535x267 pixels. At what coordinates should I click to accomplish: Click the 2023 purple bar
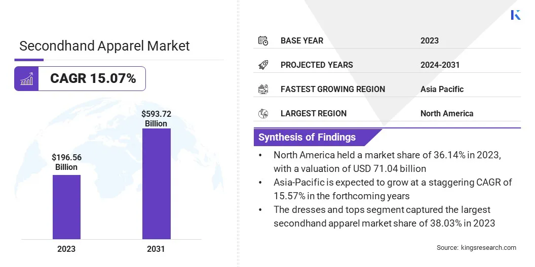(x=66, y=207)
